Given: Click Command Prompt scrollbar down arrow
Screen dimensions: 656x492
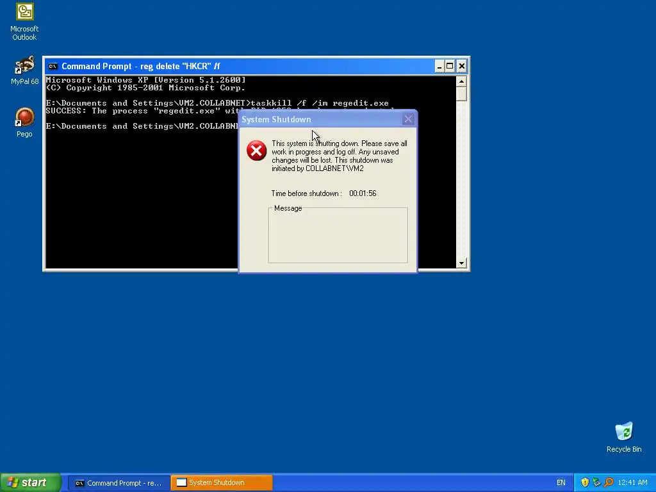Looking at the screenshot, I should 461,263.
